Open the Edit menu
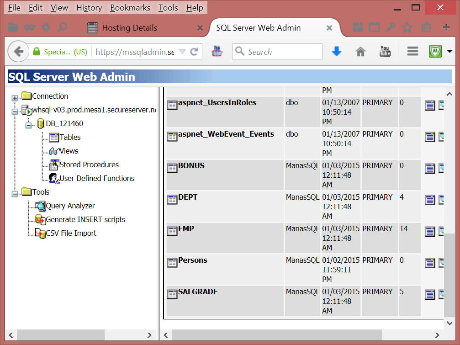460x345 pixels. click(x=36, y=8)
